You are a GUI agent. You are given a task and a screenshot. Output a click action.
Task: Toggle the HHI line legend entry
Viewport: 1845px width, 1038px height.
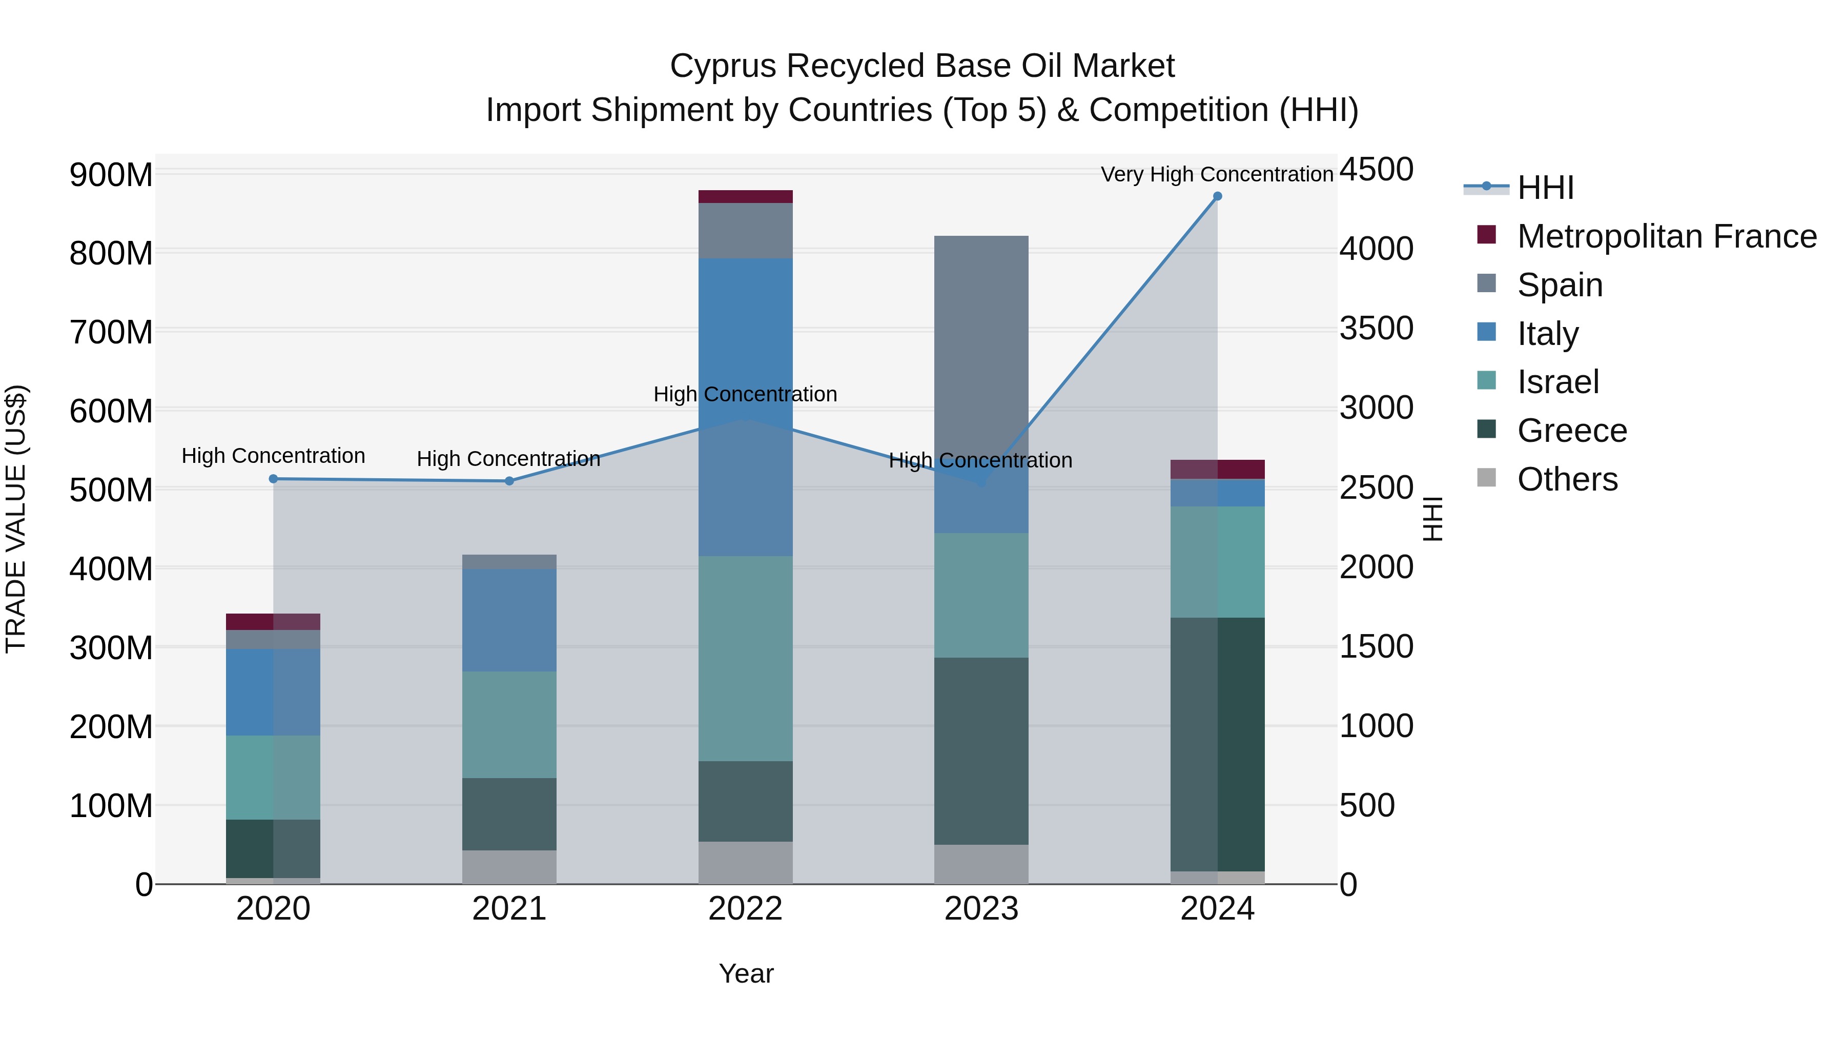tap(1519, 188)
